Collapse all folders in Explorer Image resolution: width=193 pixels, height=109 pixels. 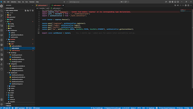[x=33, y=11]
